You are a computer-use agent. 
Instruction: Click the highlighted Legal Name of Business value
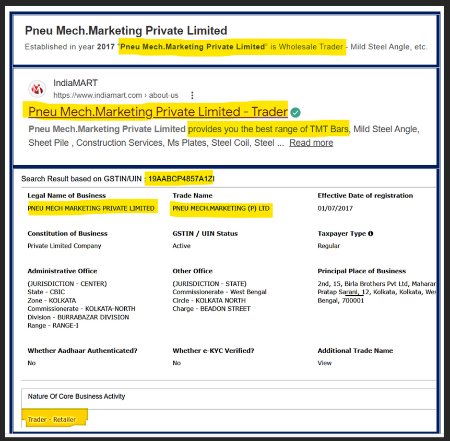click(x=91, y=208)
